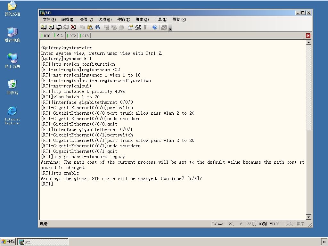Viewport: 328px width, 246px height.
Task: Click the [RT1] prompt line in terminal
Action: [x=47, y=184]
